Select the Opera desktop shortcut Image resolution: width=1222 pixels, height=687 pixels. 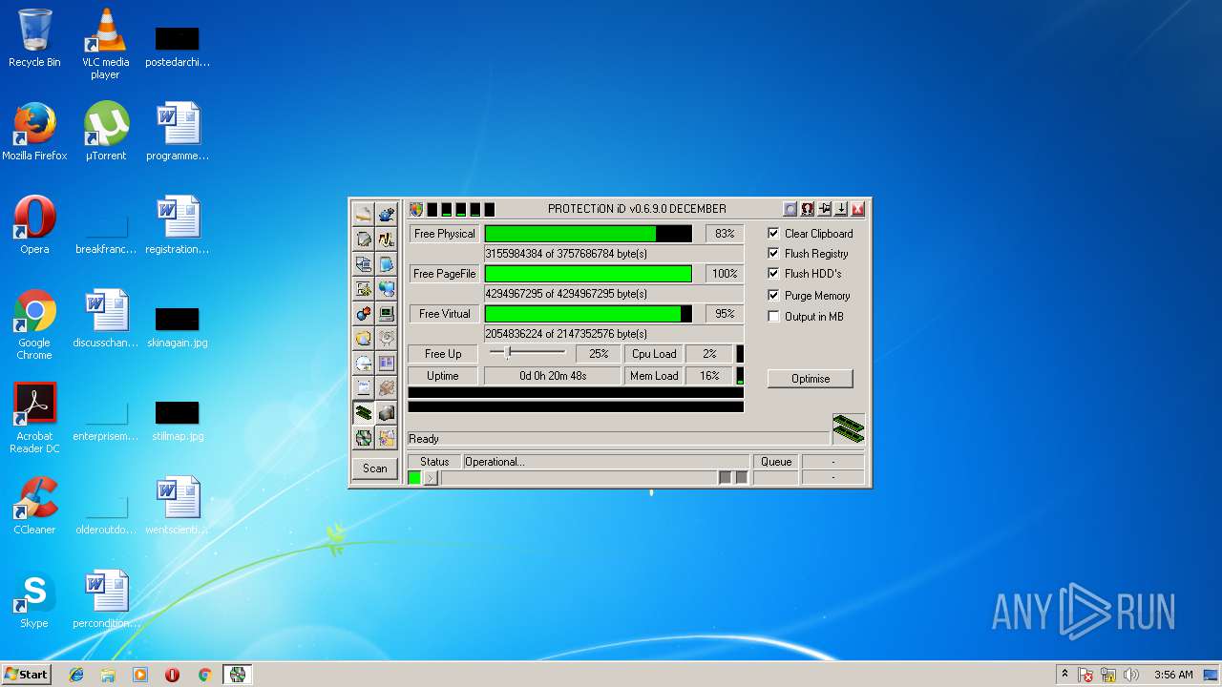tap(34, 225)
